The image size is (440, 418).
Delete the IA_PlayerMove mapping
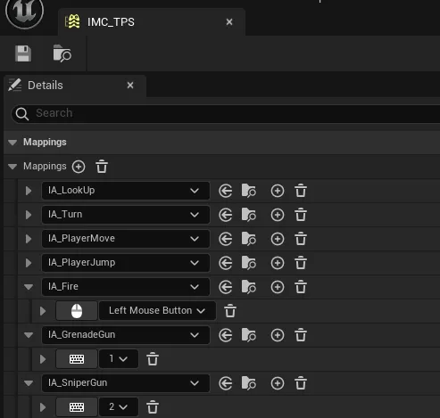pos(301,239)
